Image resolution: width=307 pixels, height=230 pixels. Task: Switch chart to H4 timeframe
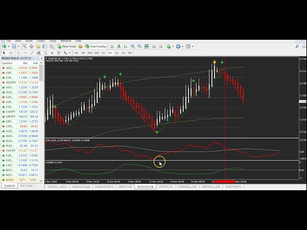(x=110, y=53)
